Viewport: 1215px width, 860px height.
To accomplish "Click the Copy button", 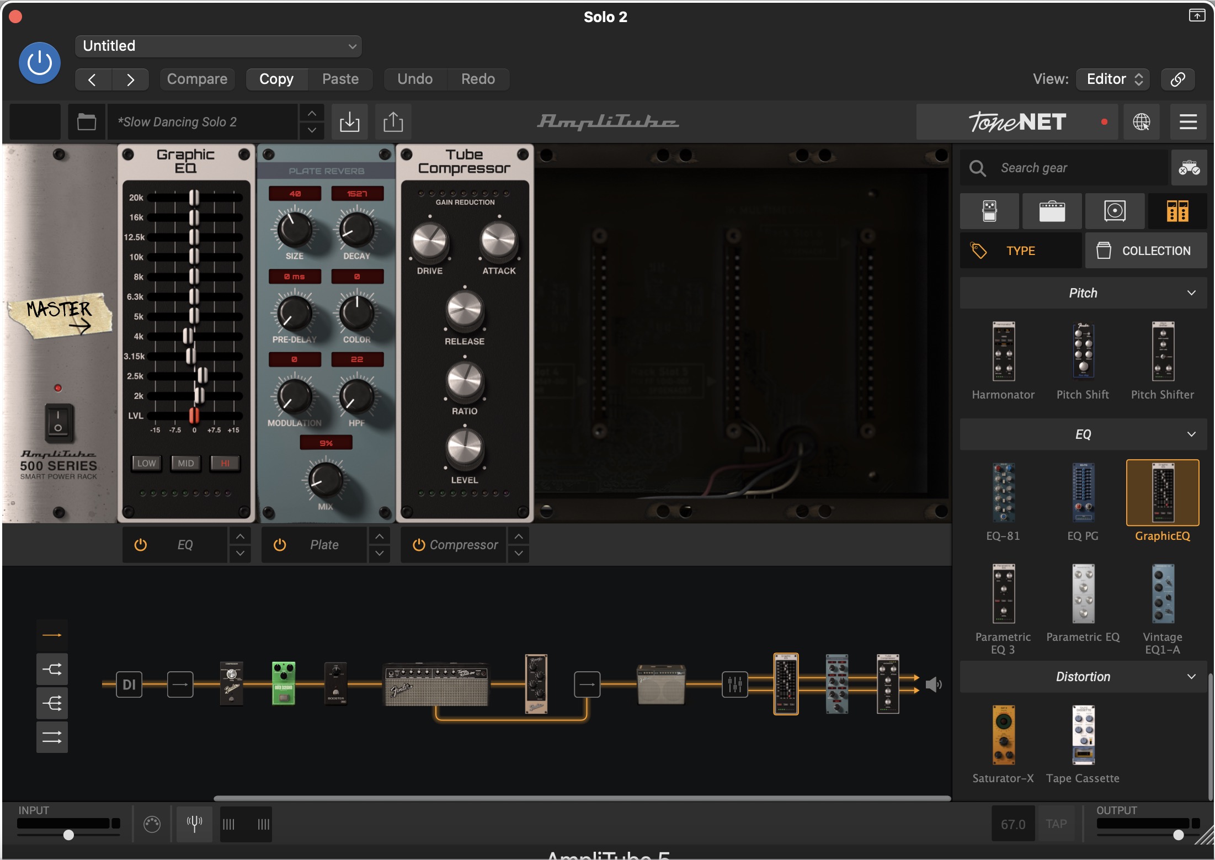I will (x=276, y=79).
